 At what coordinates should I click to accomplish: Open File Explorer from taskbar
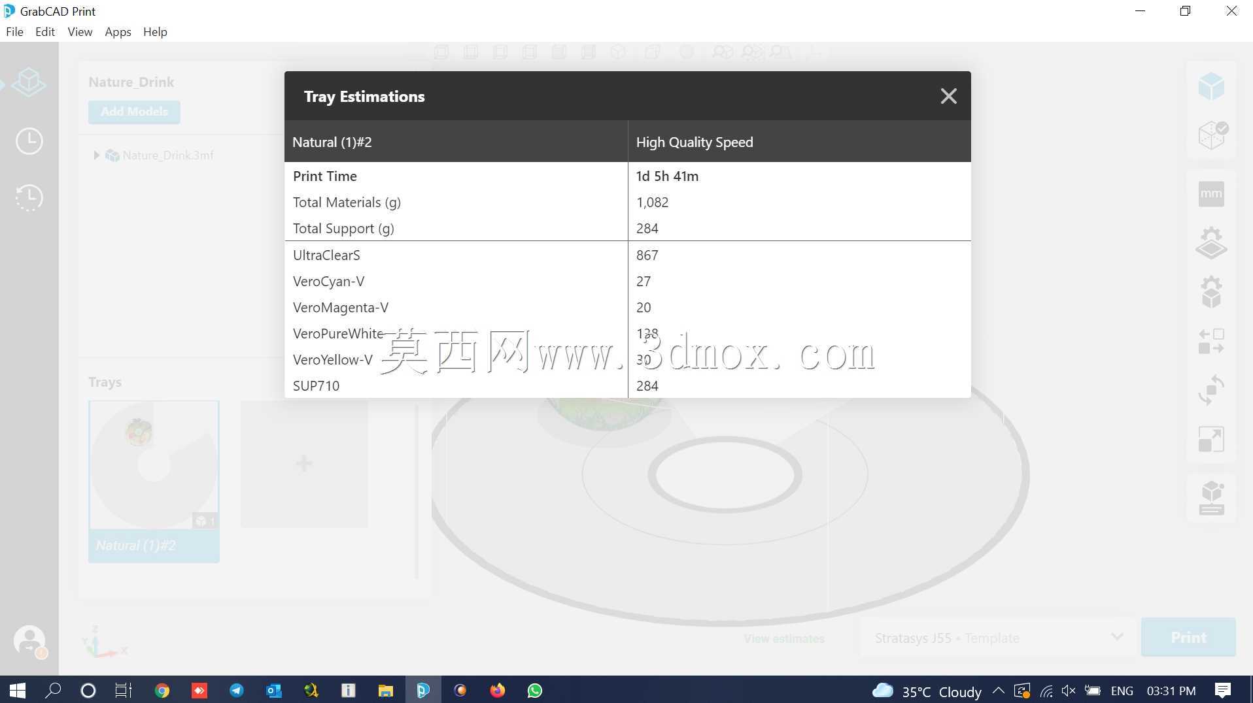(x=385, y=690)
